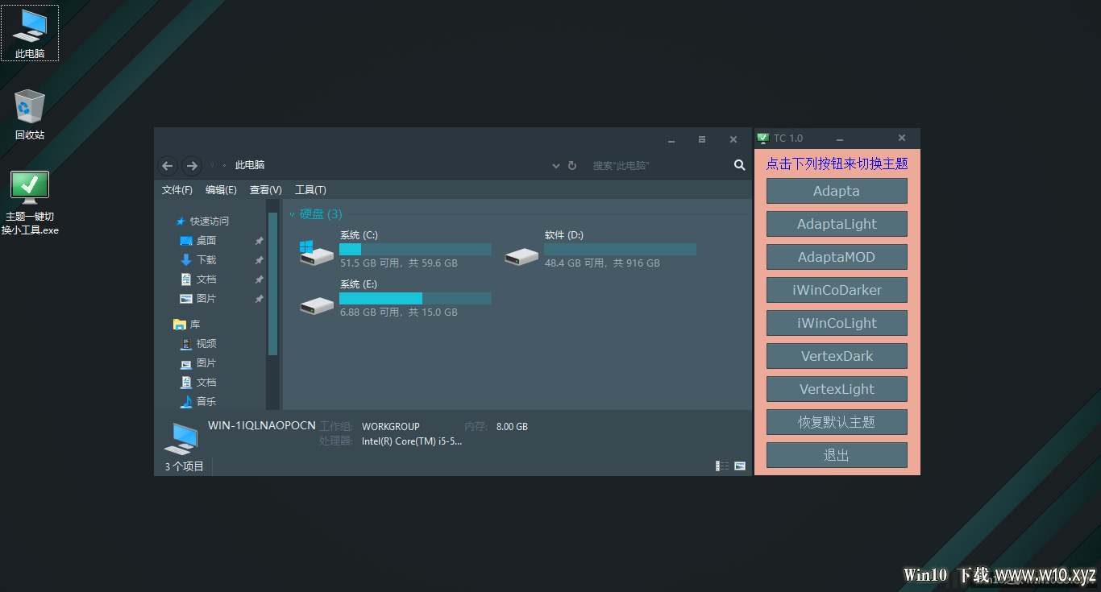Switch to large icons view in status bar
The image size is (1101, 592).
tap(740, 466)
